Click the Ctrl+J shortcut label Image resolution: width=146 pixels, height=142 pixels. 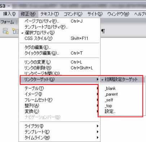coord(76,21)
